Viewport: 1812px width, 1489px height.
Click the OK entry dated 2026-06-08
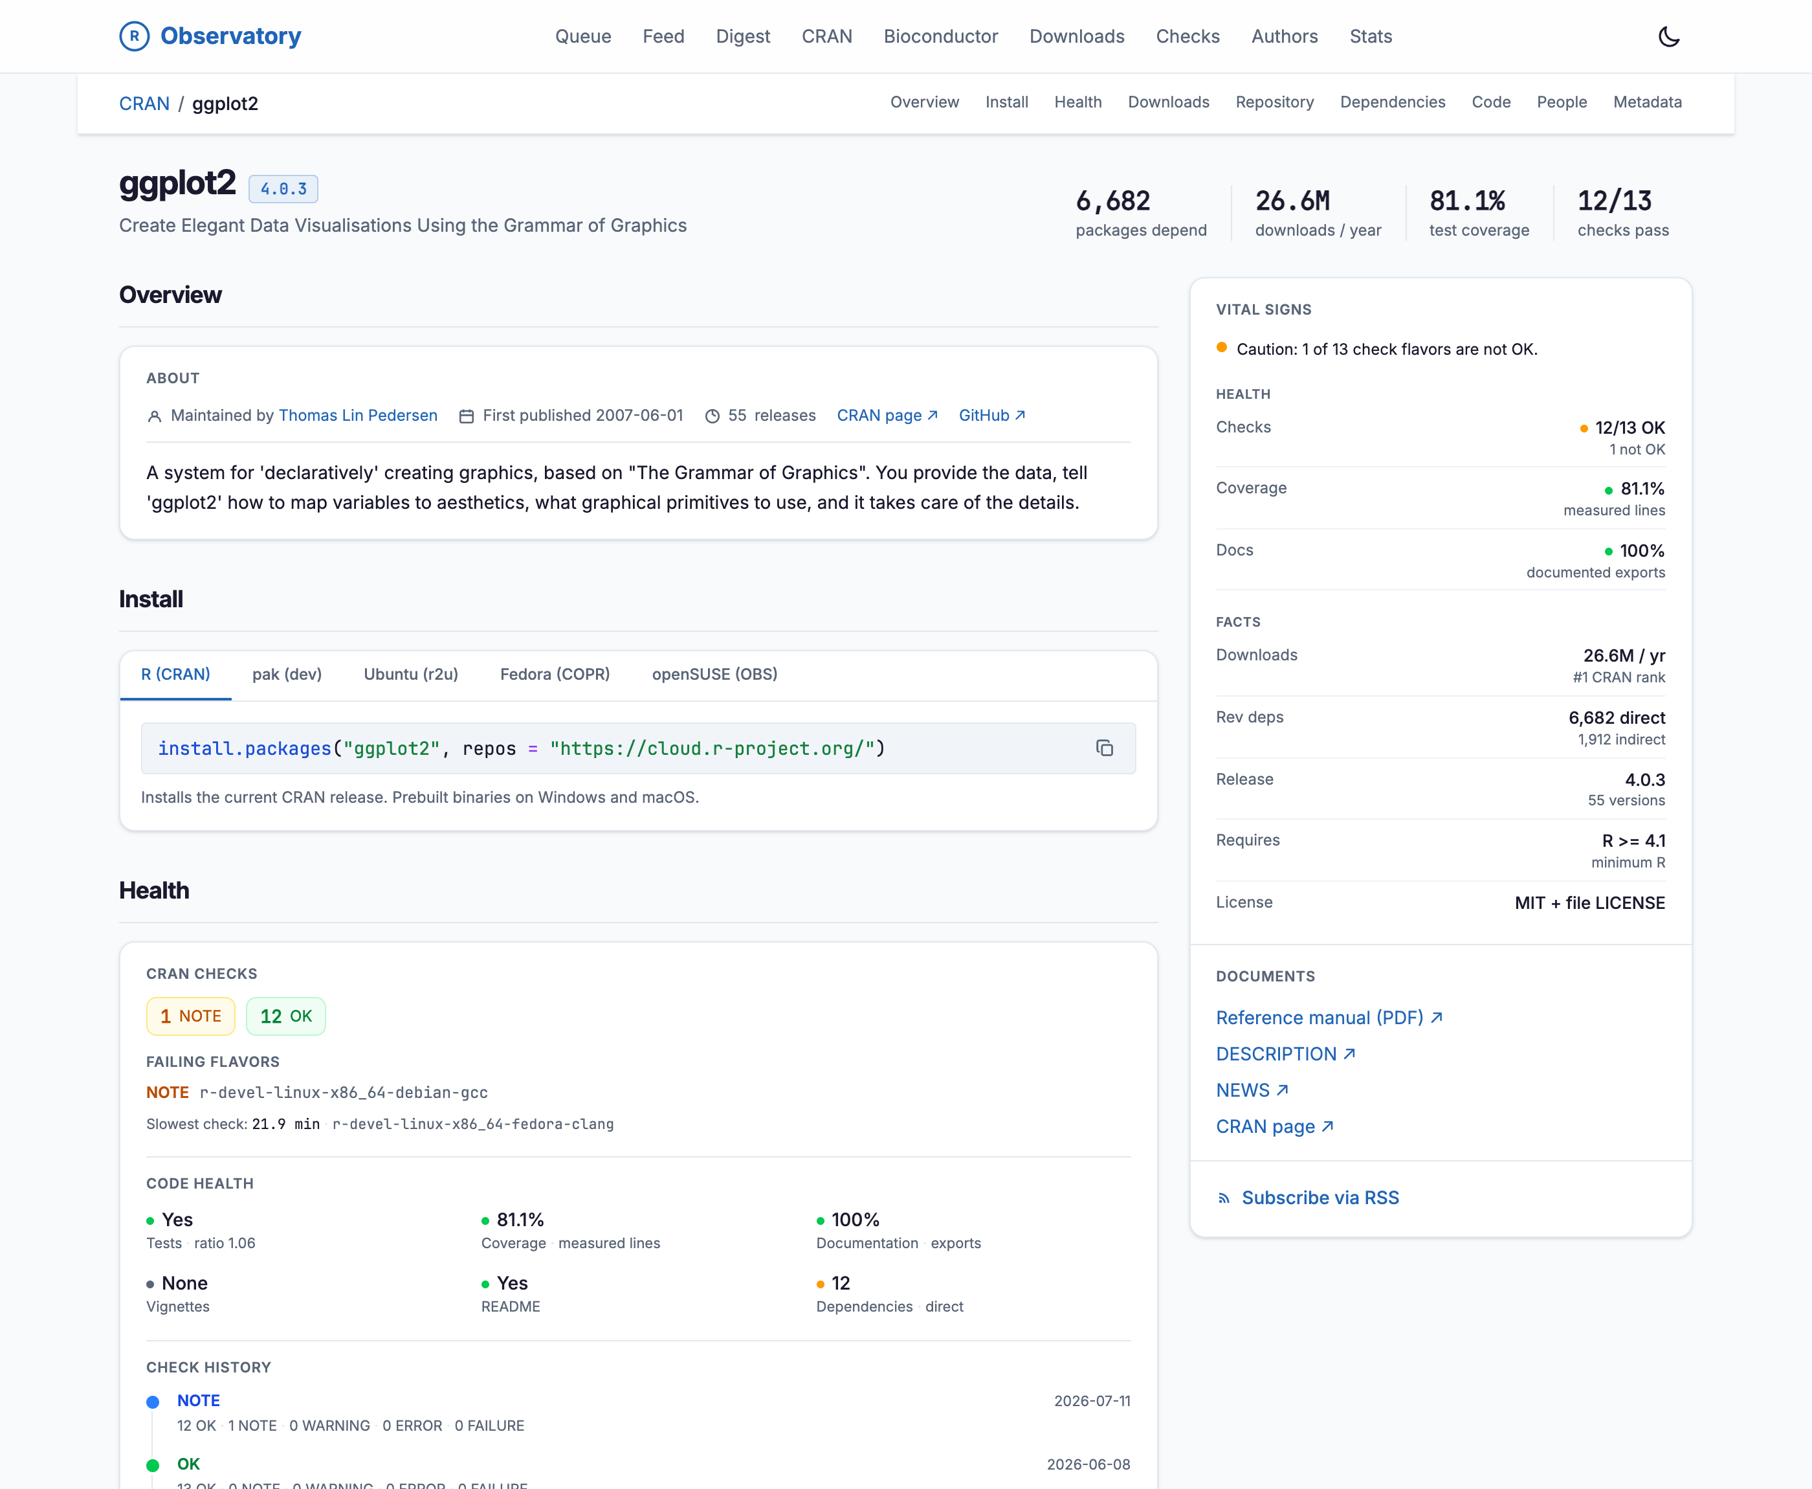(639, 1473)
